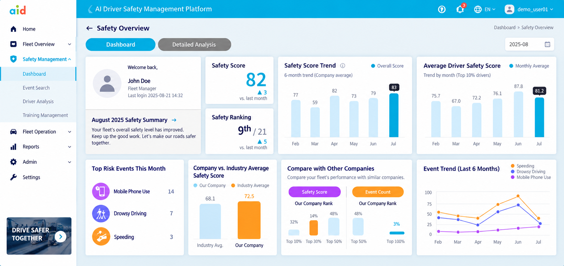The width and height of the screenshot is (564, 266).
Task: Click the Home house icon
Action: tap(13, 29)
